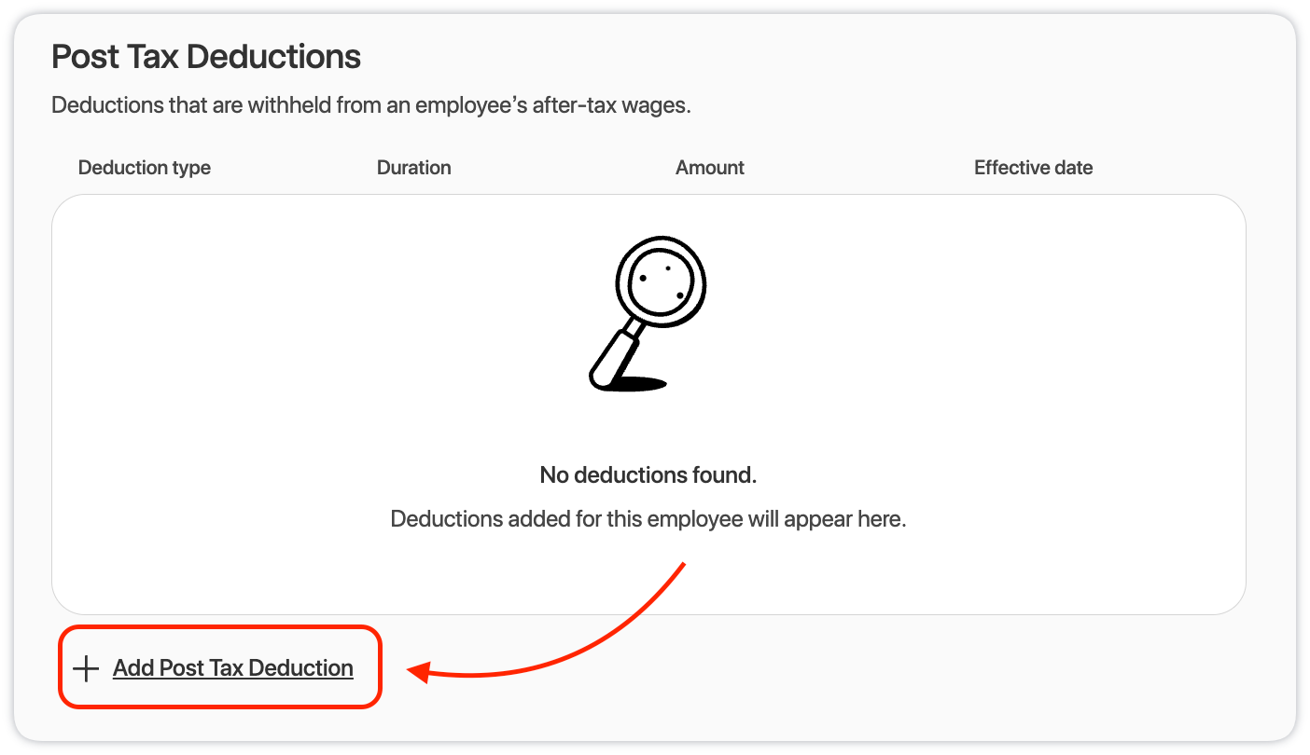The height and width of the screenshot is (755, 1310).
Task: Click the Post Tax Deductions heading
Action: click(x=206, y=57)
